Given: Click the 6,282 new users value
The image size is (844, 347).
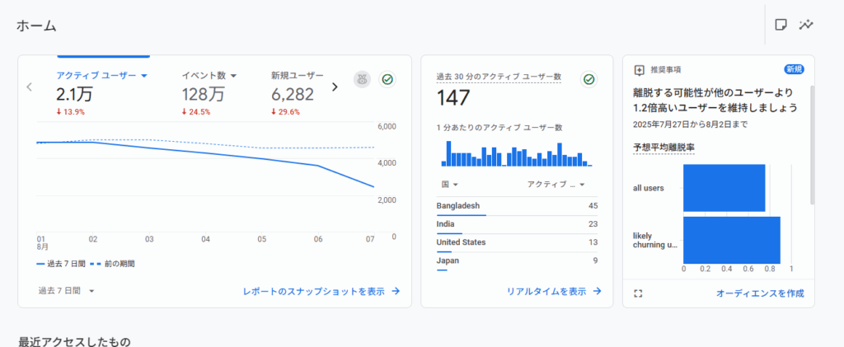Looking at the screenshot, I should (293, 94).
